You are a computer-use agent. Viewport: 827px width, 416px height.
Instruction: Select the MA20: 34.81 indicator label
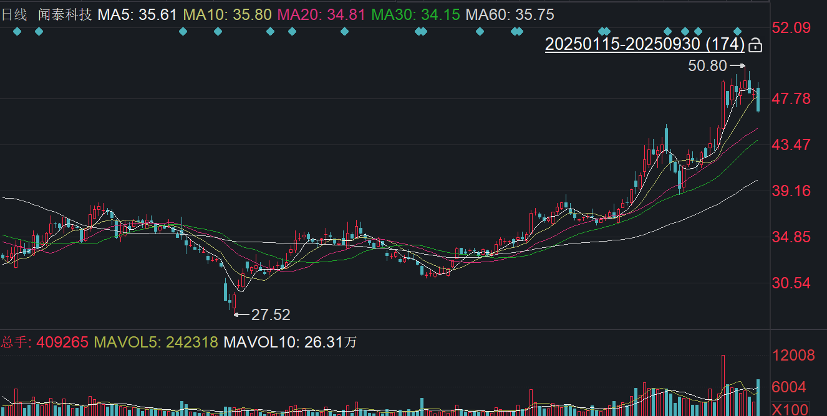coord(321,14)
